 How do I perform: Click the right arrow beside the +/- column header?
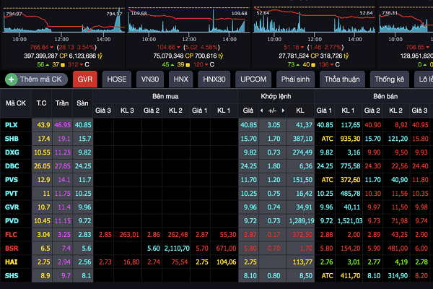(284, 111)
